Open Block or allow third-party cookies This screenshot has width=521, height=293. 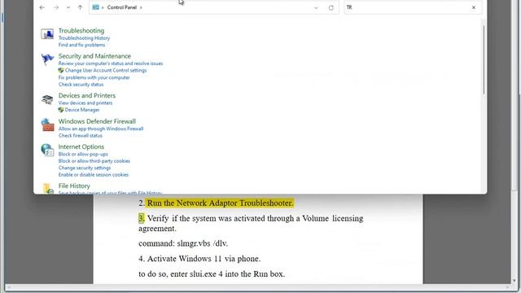click(x=94, y=161)
